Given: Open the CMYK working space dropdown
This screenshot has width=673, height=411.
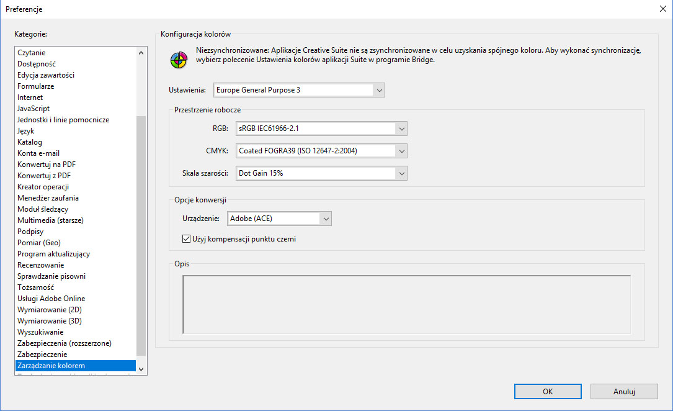Looking at the screenshot, I should click(321, 151).
